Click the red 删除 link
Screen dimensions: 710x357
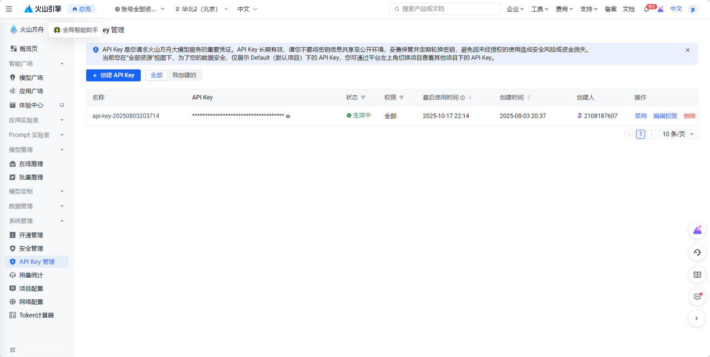tap(689, 116)
